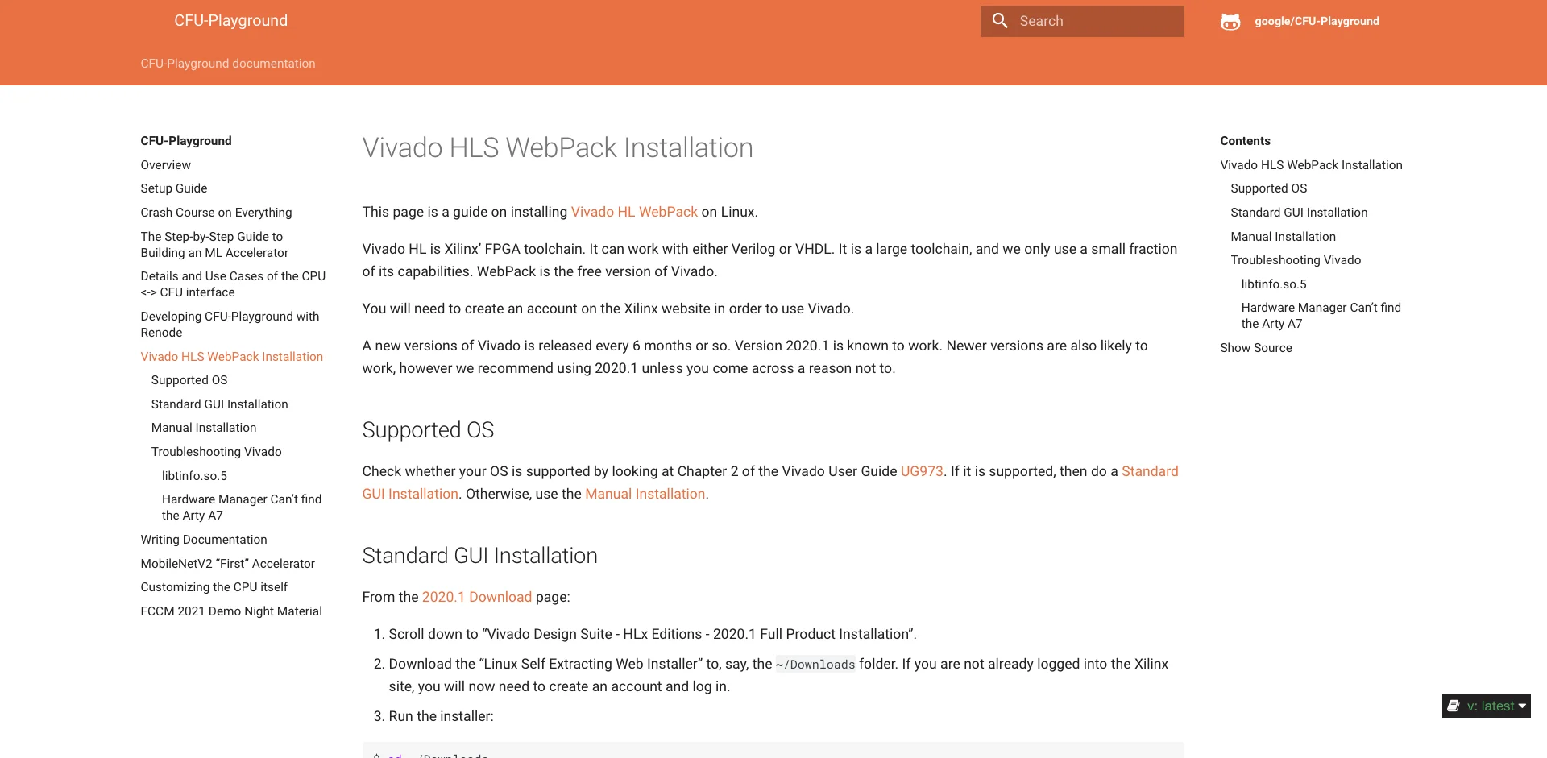Screen dimensions: 1547x758
Task: Click the search magnifier icon
Action: (1000, 21)
